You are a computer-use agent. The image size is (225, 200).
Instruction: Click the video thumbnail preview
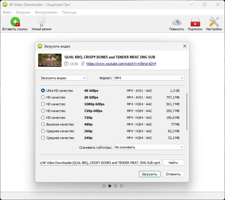(x=50, y=60)
